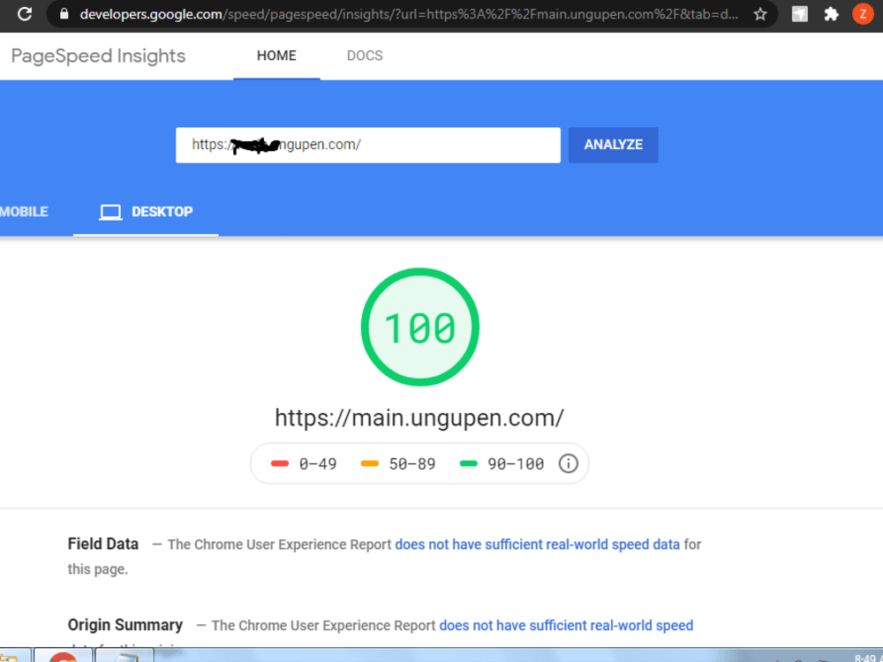The image size is (883, 662).
Task: Click the 100 score gauge
Action: point(420,327)
